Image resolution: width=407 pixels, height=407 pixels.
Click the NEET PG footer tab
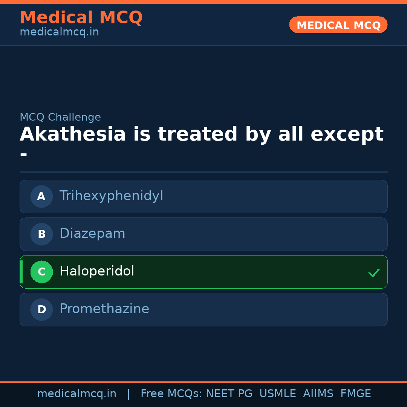[x=229, y=393]
